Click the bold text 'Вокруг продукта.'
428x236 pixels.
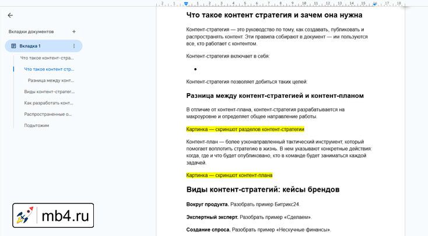pyautogui.click(x=208, y=205)
